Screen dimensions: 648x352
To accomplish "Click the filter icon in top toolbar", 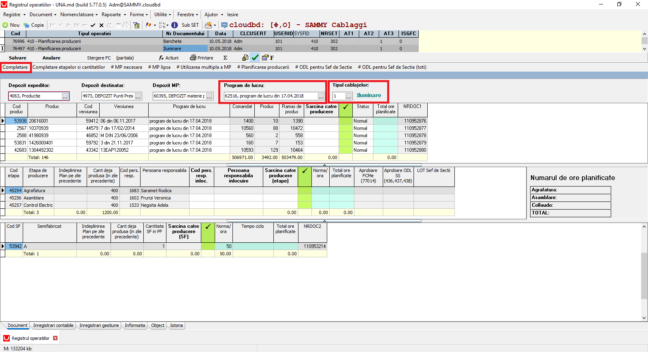I will coord(136,25).
